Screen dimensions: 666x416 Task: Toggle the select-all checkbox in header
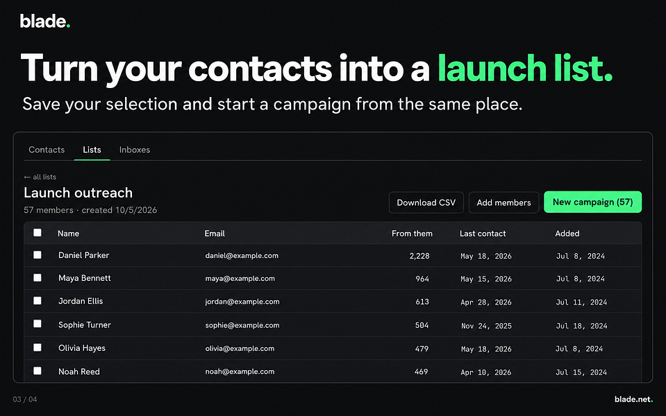(x=38, y=232)
